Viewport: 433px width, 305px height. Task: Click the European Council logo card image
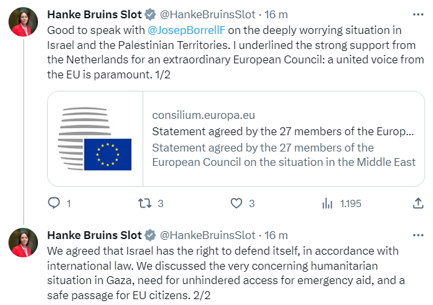95,138
